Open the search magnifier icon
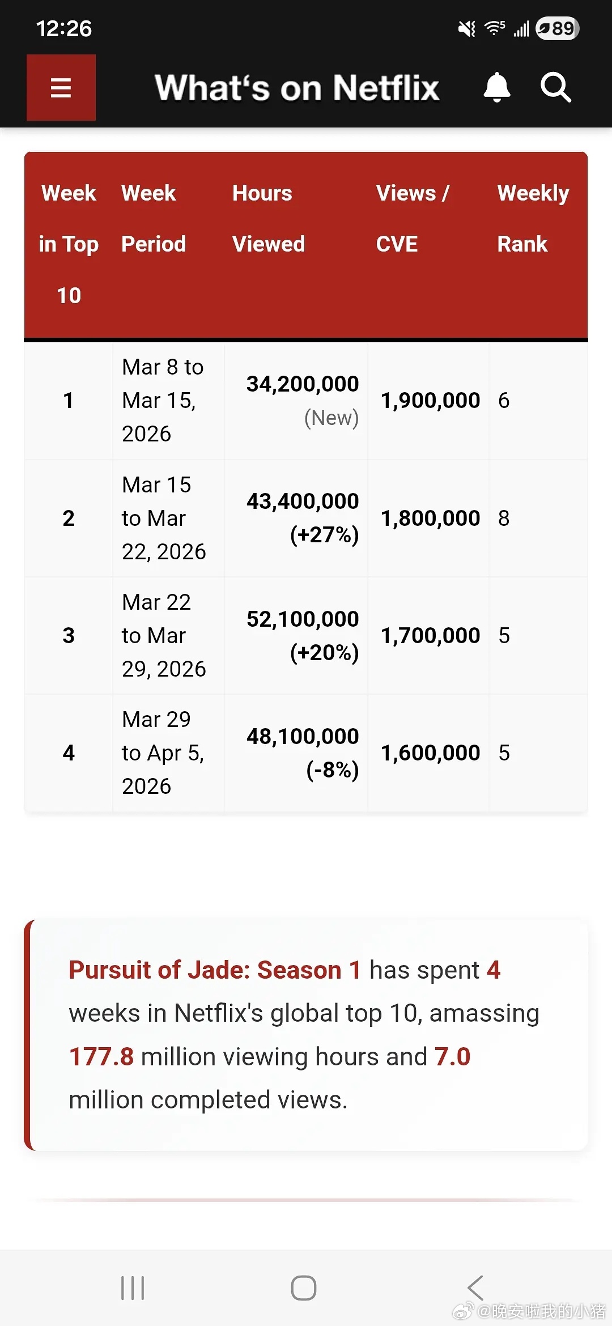The image size is (612, 1326). click(555, 87)
